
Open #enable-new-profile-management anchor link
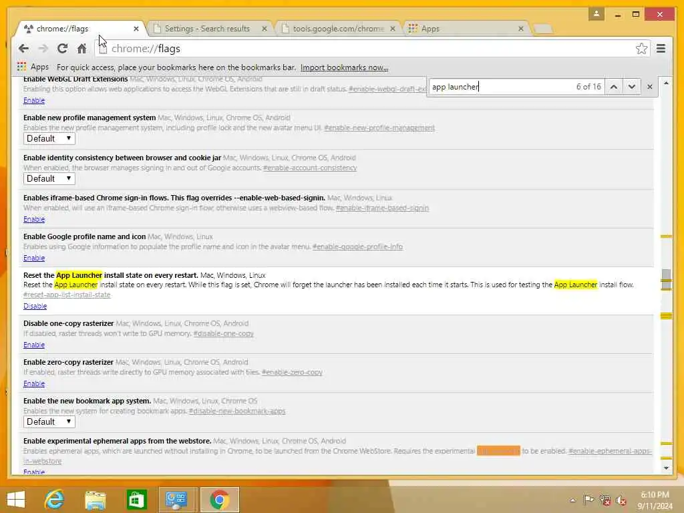click(x=379, y=128)
